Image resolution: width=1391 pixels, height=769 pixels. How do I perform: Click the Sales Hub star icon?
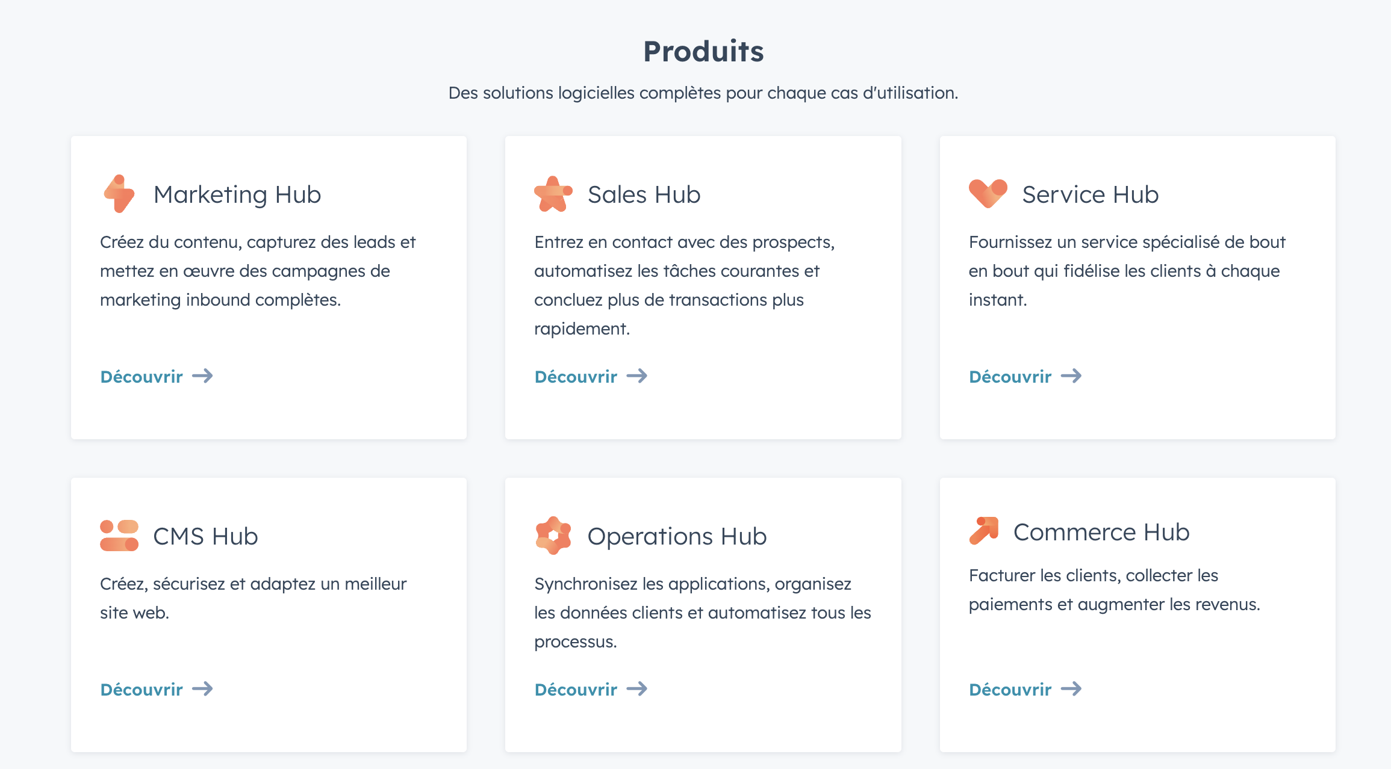553,194
